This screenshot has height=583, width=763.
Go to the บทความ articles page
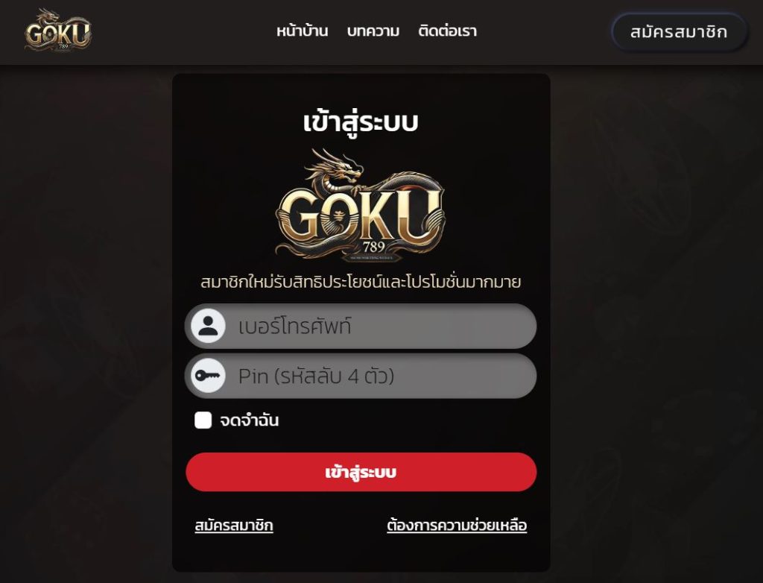(373, 31)
